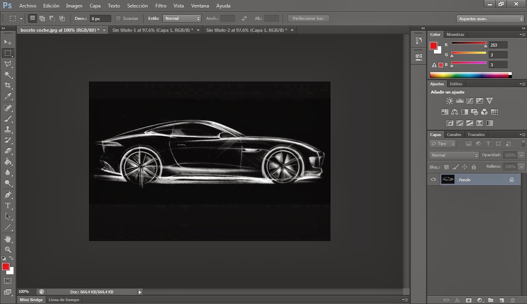Open the layer blending mode Normal dropdown
Screen dimensions: 527x304
[454, 155]
